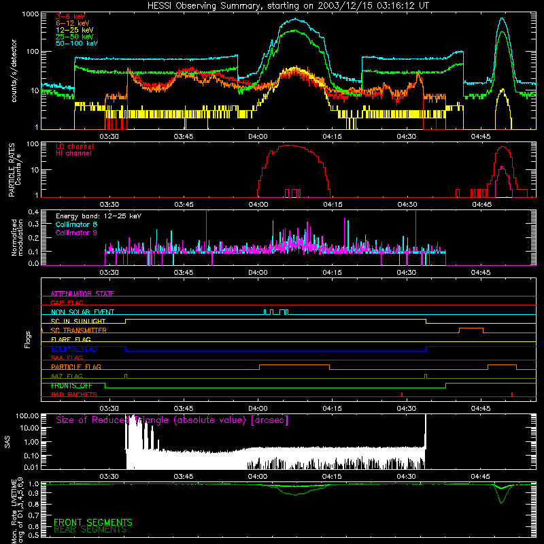Click the 'ECLIPSE_FLAG' flag label
544x544 pixels.
pyautogui.click(x=74, y=349)
